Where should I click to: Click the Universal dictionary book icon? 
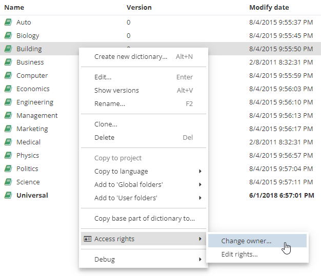[x=8, y=196]
